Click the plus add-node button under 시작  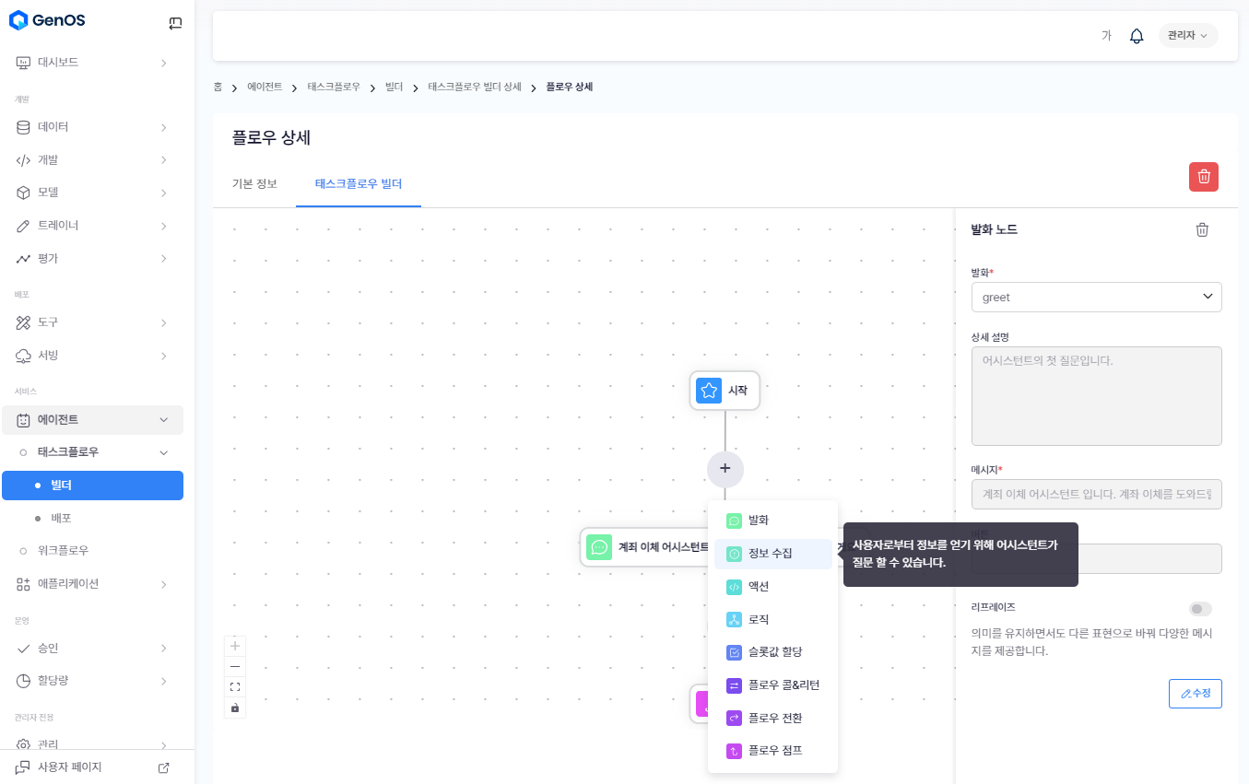(x=725, y=469)
